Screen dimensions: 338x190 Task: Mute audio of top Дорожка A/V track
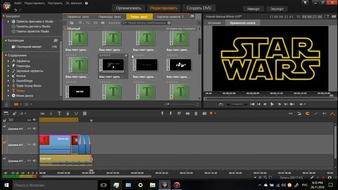[x=34, y=129]
